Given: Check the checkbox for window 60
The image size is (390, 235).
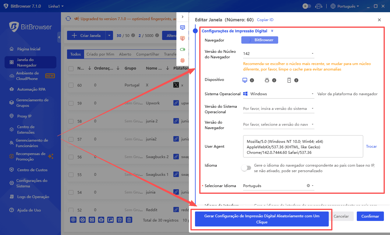Looking at the screenshot, I should [x=72, y=85].
